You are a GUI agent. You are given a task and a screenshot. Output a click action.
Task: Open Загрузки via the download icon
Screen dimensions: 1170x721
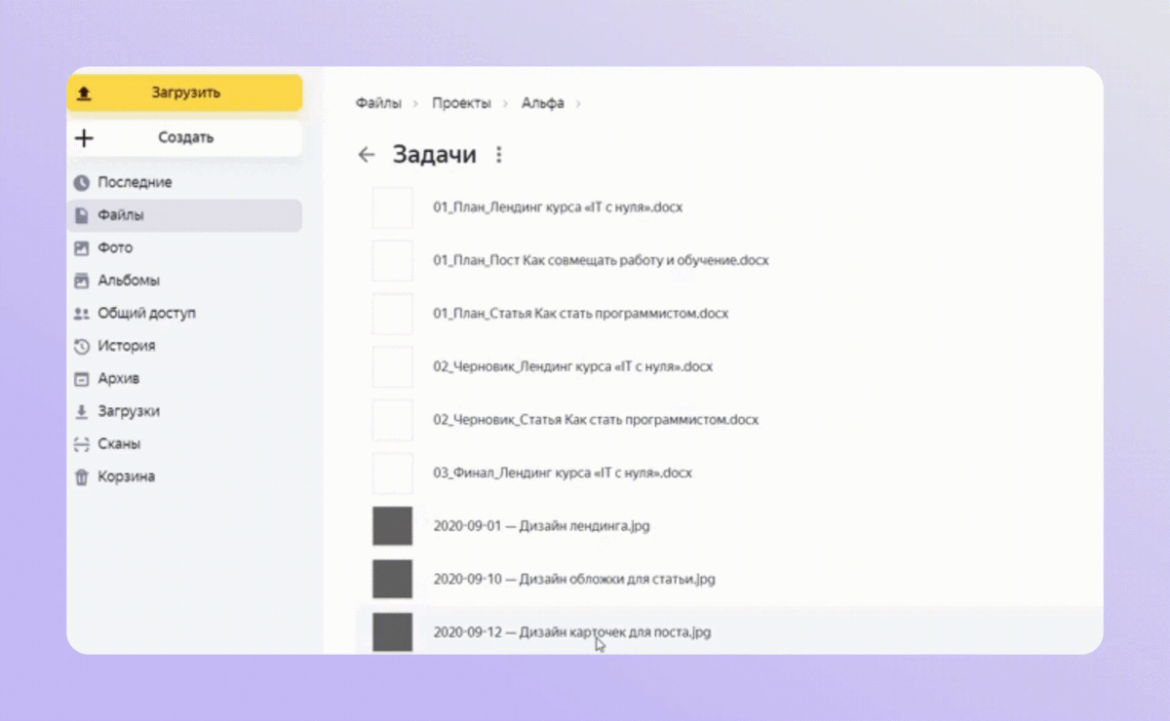pos(83,411)
